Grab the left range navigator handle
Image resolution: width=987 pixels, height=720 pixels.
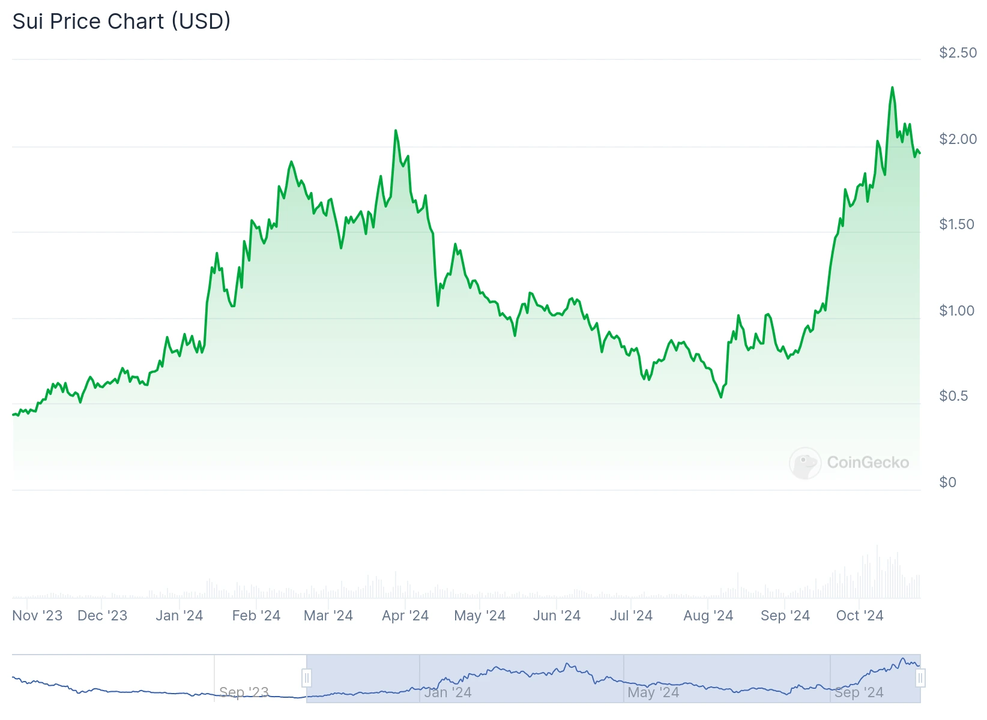coord(306,679)
